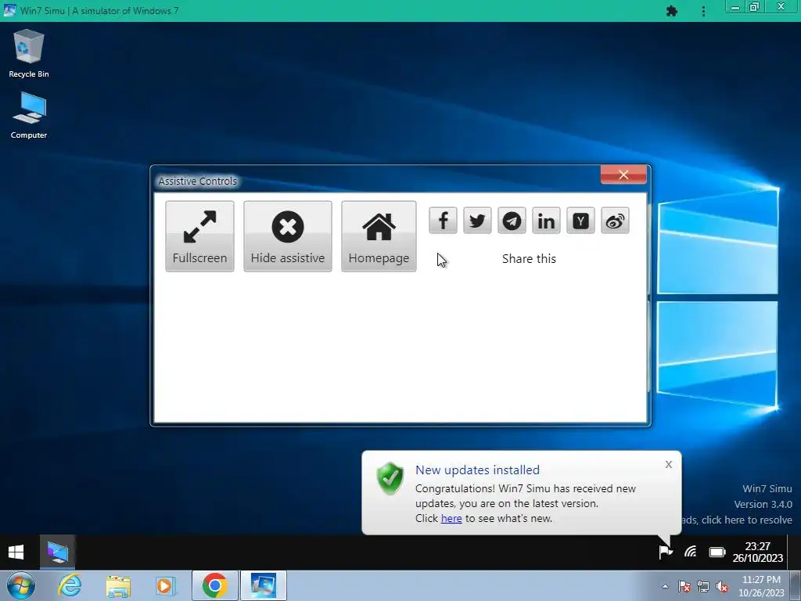Open the Windows 7 Start orb

tap(20, 585)
